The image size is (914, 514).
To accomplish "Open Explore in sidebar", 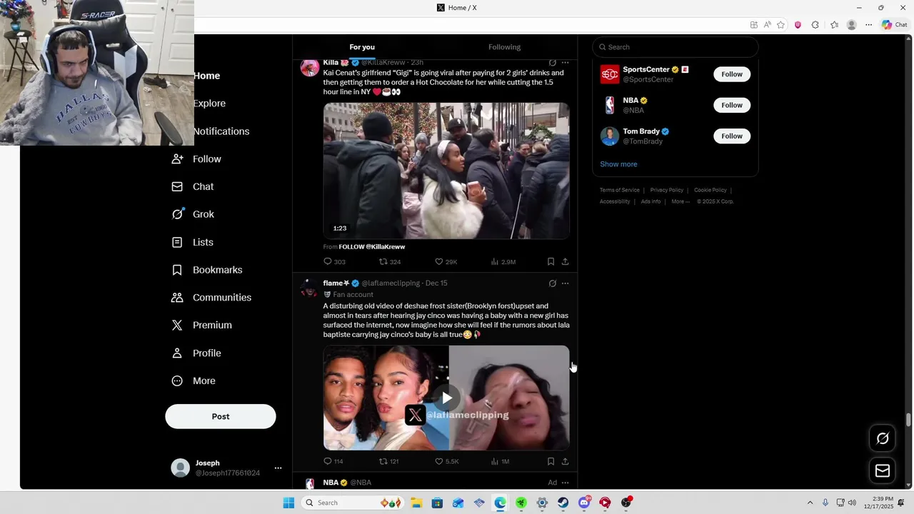I will click(209, 104).
